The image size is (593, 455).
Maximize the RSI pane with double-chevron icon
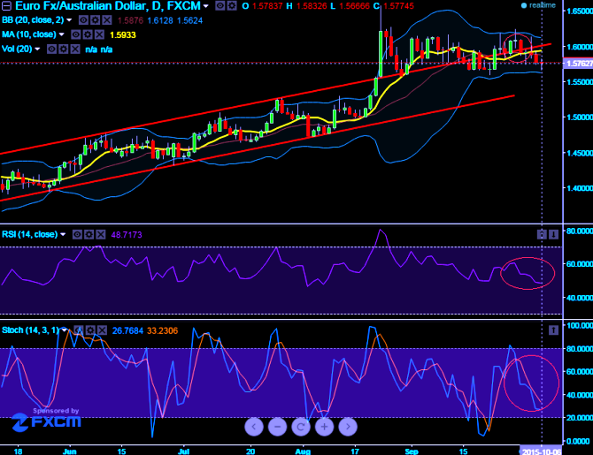(x=542, y=234)
